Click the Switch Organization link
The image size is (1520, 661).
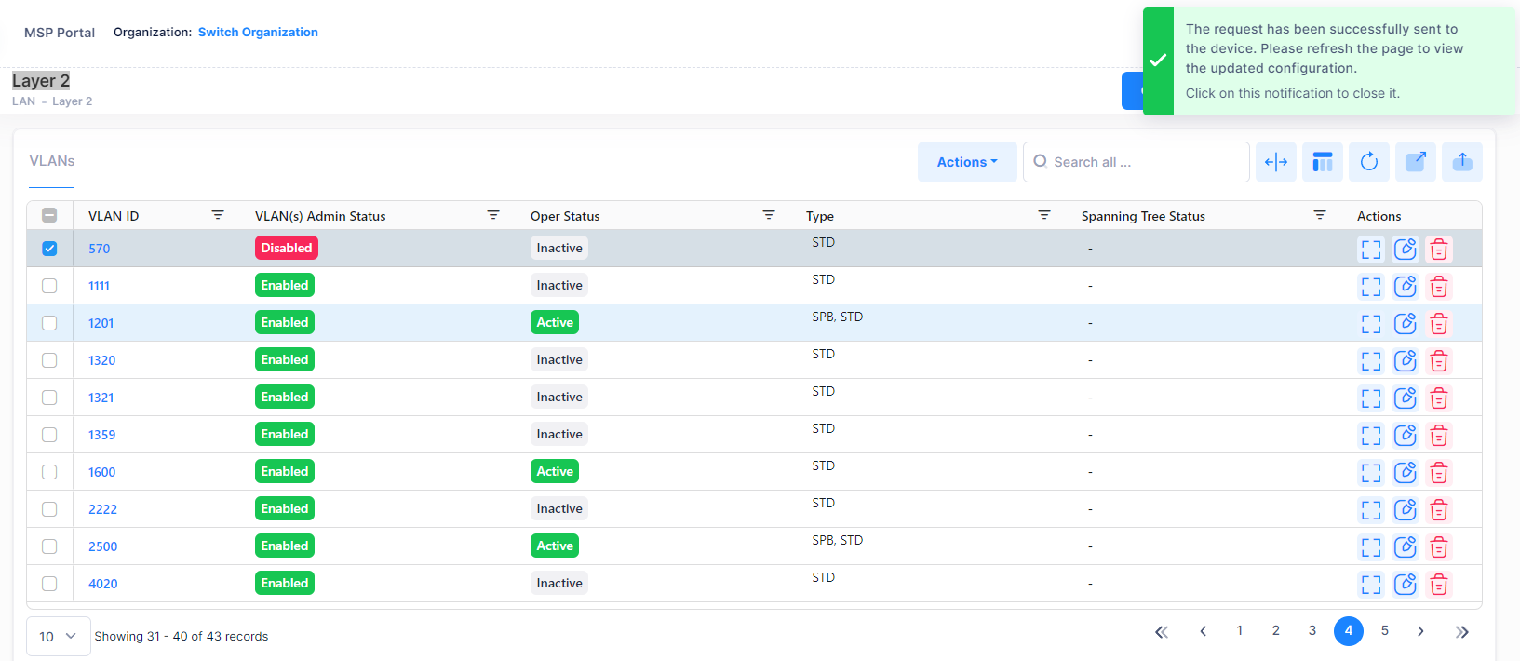tap(258, 33)
